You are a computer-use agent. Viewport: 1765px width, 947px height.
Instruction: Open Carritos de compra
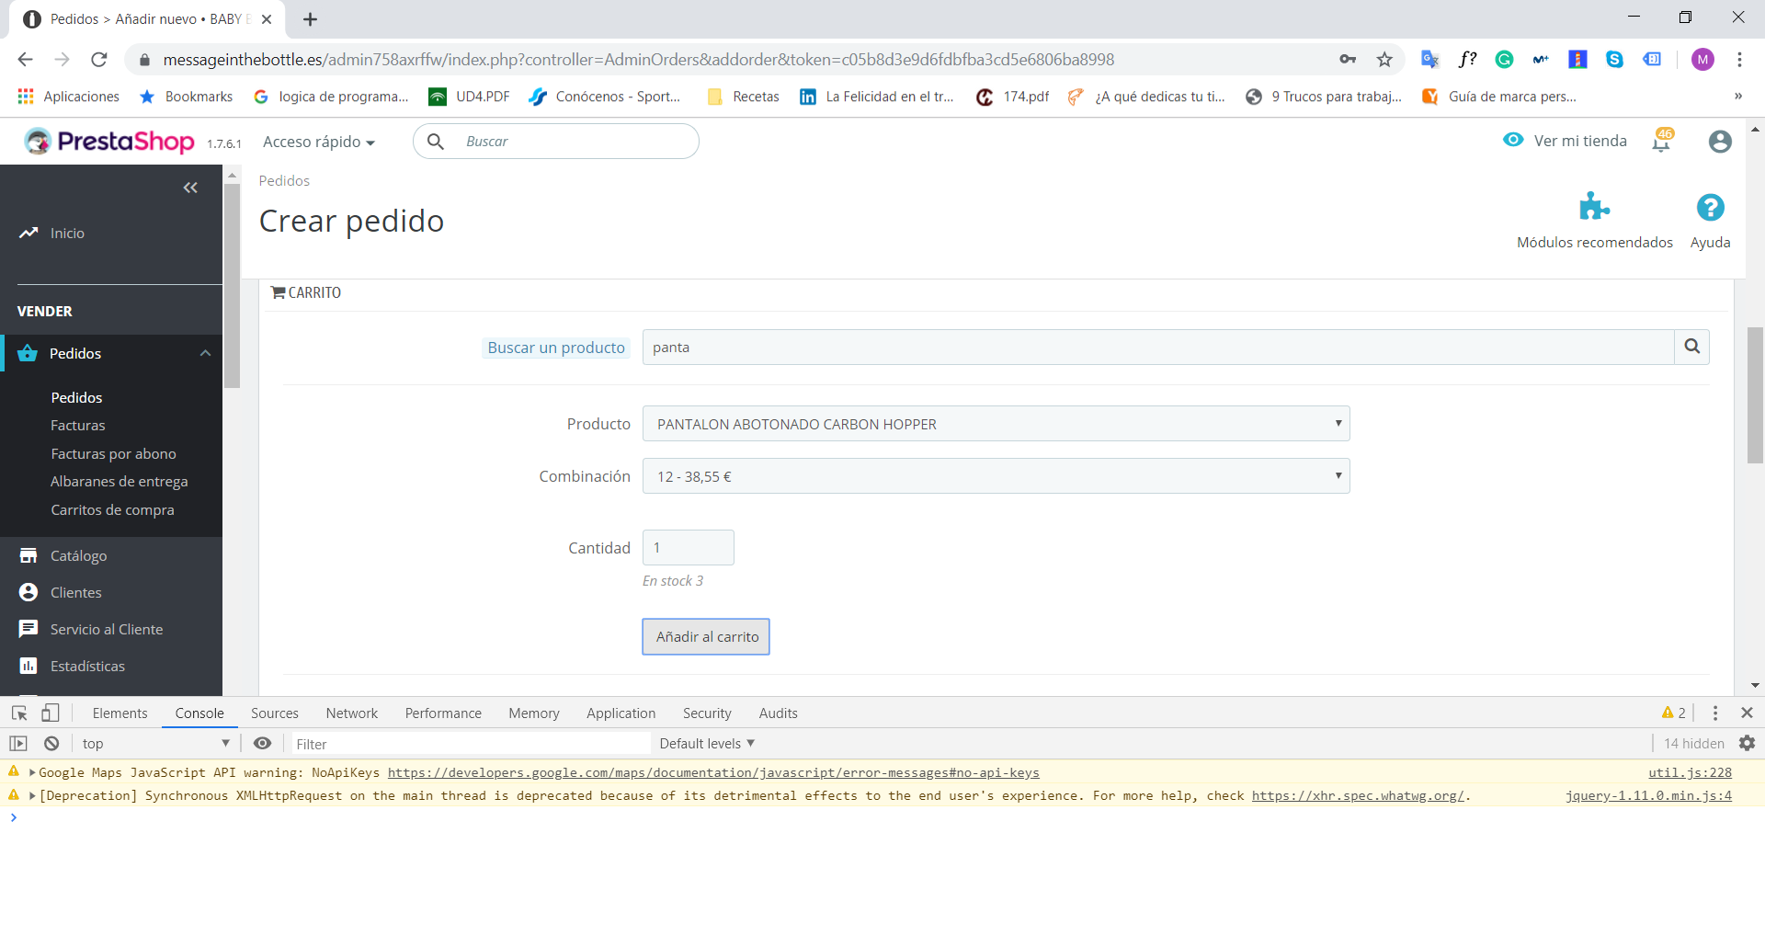click(x=112, y=510)
